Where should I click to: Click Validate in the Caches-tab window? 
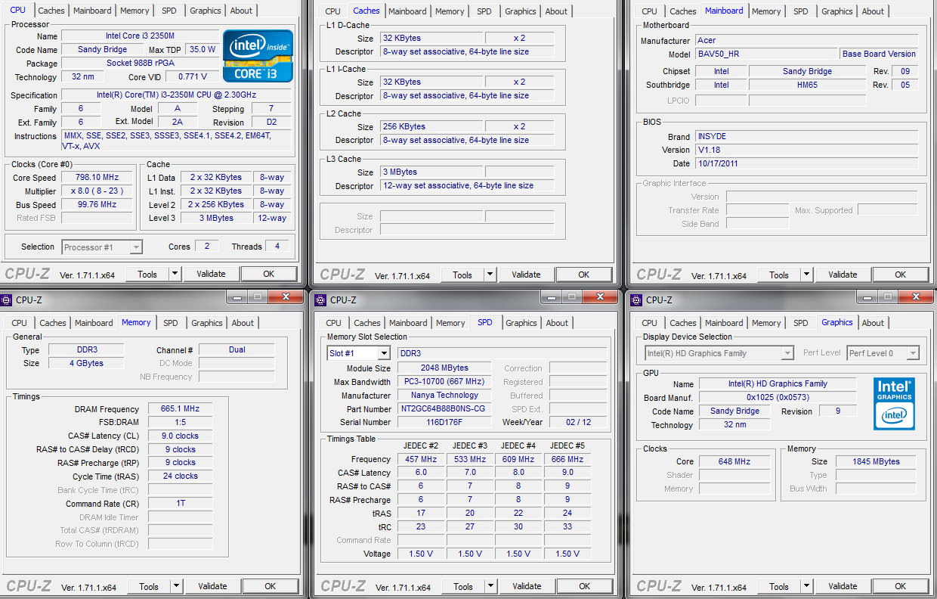tap(526, 275)
